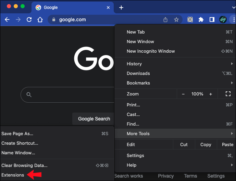Image resolution: width=236 pixels, height=181 pixels.
Task: Click the search magnifier icon in Google box
Action: [x=29, y=95]
